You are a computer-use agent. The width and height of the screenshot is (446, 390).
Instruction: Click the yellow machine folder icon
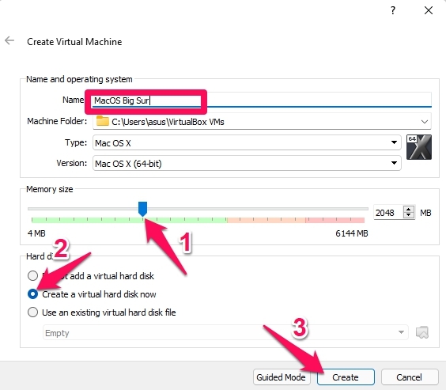tap(102, 121)
